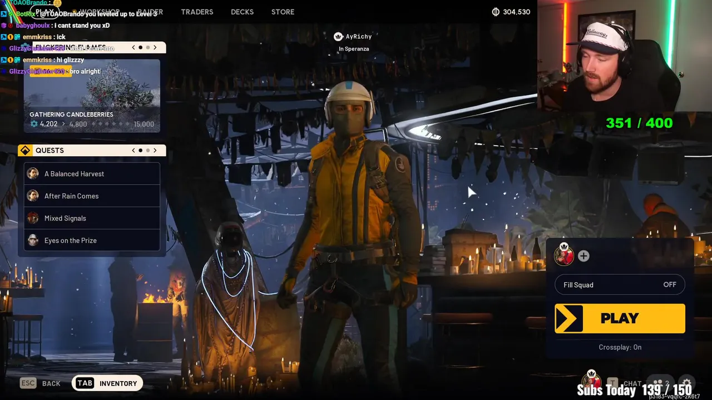Select second page dot in Flickering Flames header
Screen dimensions: 712x400
pos(147,47)
